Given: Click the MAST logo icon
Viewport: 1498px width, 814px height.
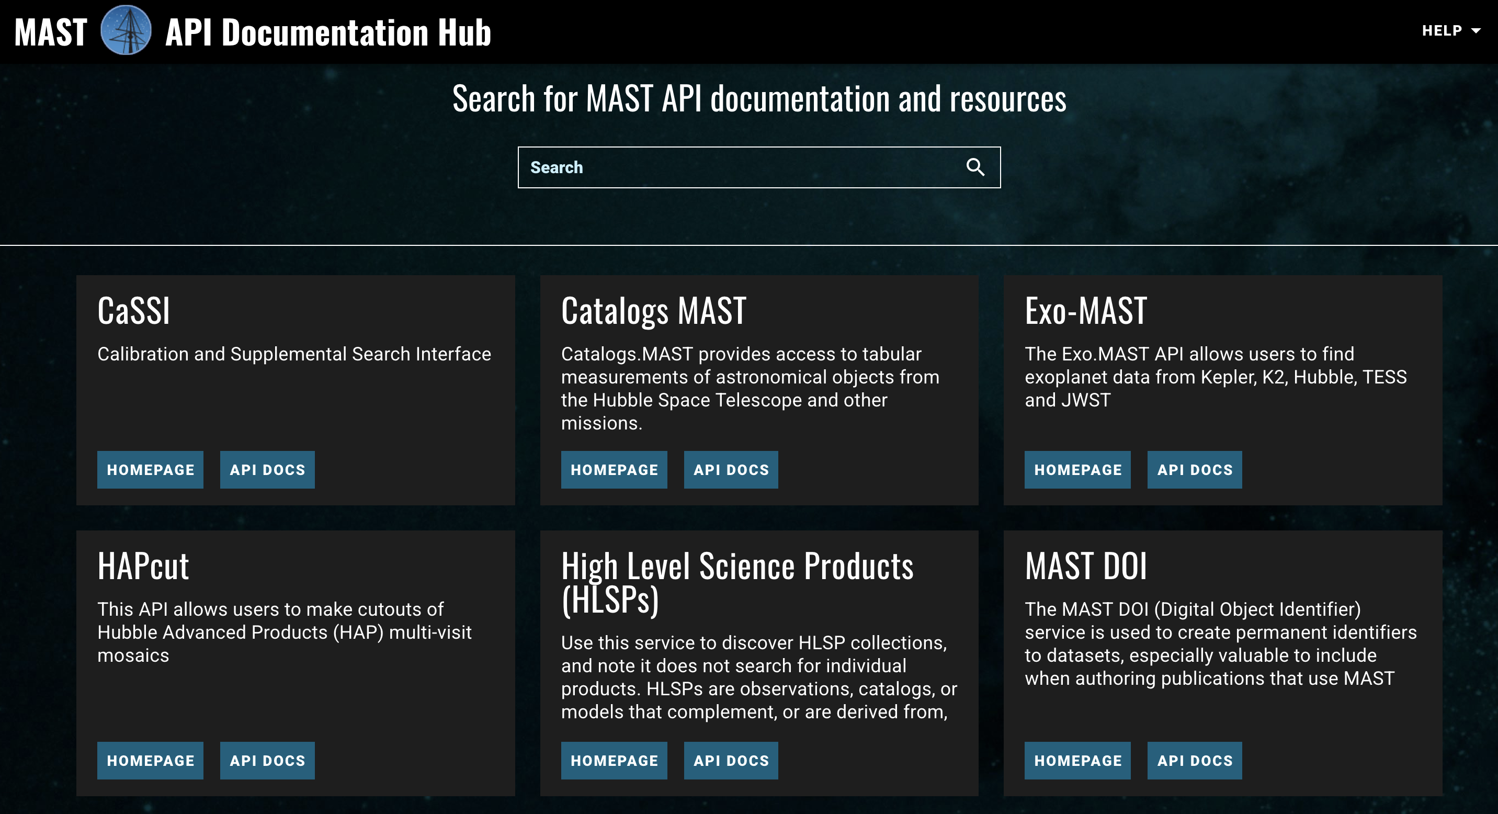Looking at the screenshot, I should pyautogui.click(x=126, y=30).
